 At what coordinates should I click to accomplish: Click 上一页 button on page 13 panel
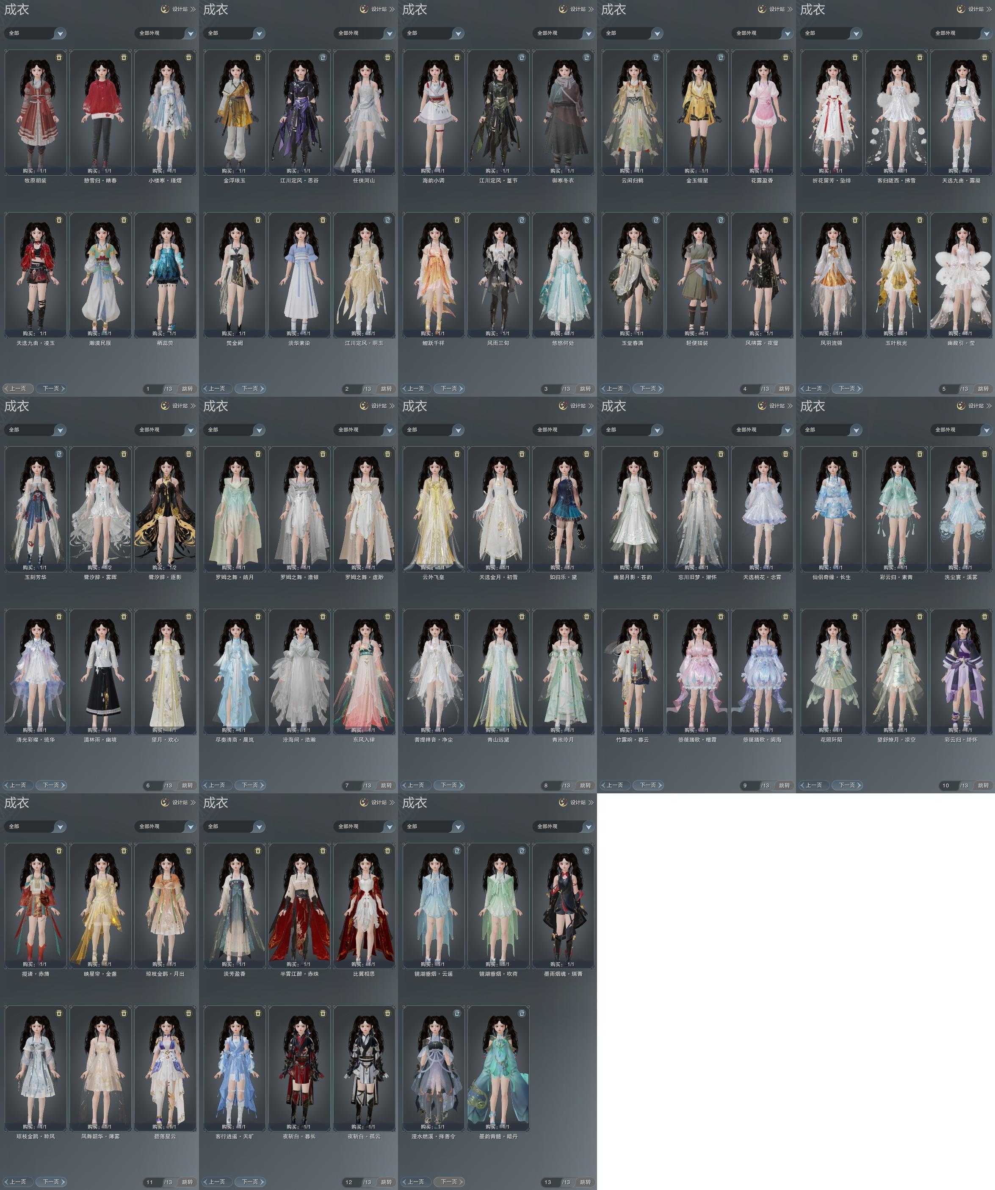click(416, 1182)
